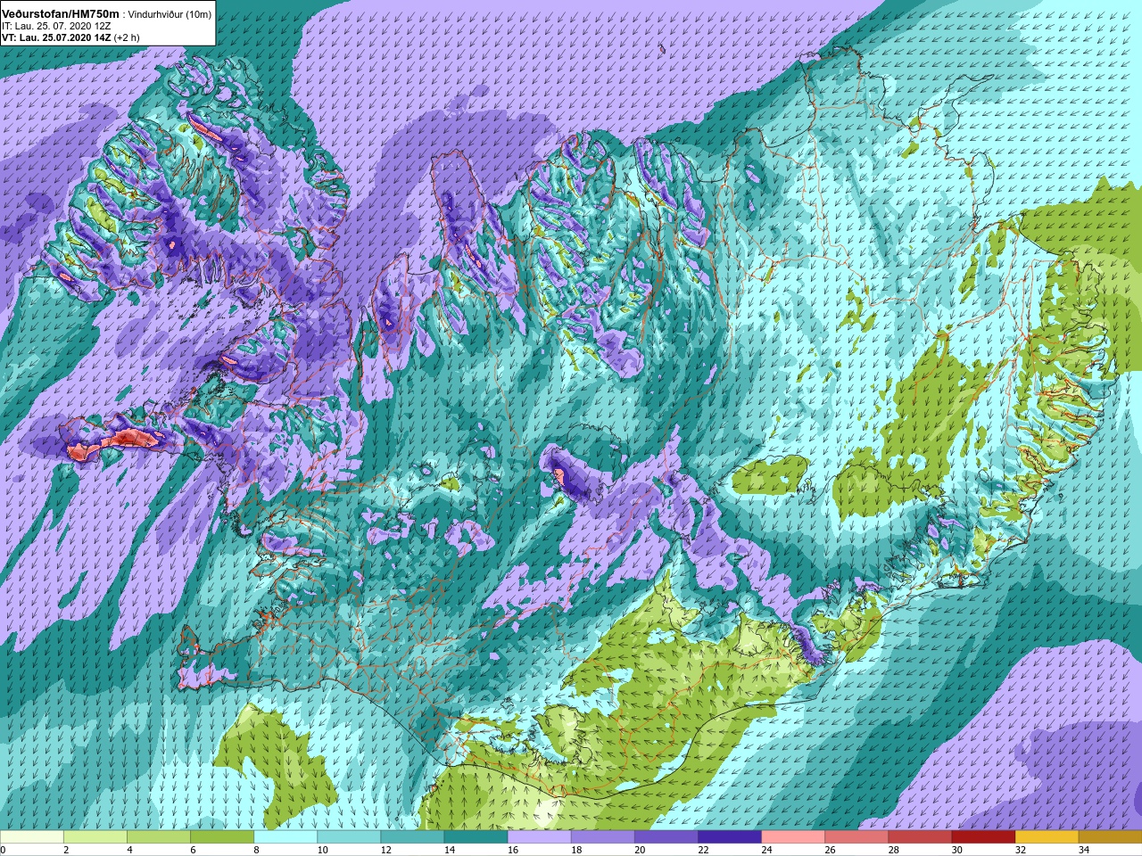Click the legend tick label "4"
1142x856 pixels.
(x=129, y=850)
